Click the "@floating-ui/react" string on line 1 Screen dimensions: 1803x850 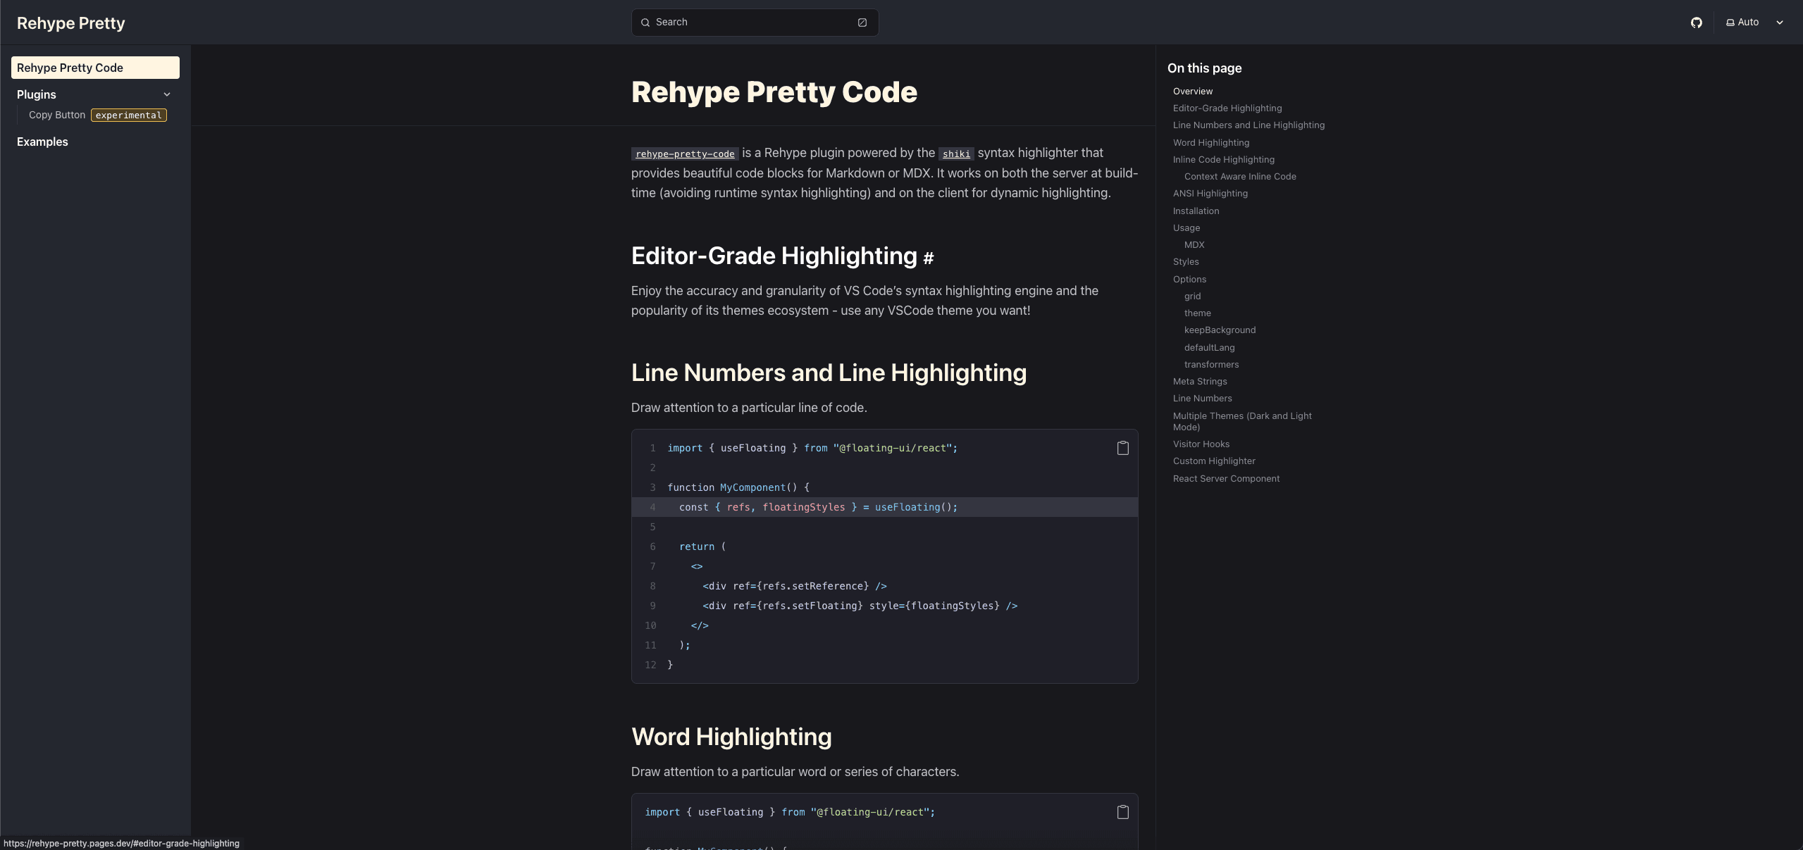892,448
